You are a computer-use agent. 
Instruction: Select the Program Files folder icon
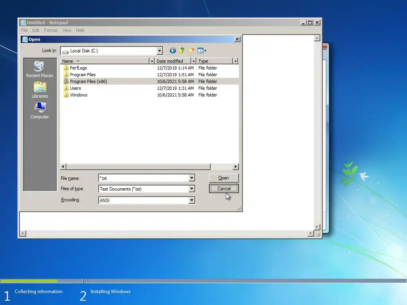66,75
